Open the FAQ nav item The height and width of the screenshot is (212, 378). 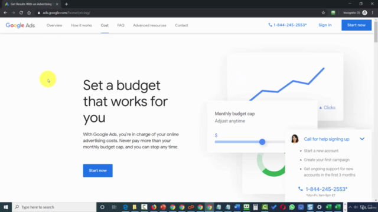click(x=120, y=25)
